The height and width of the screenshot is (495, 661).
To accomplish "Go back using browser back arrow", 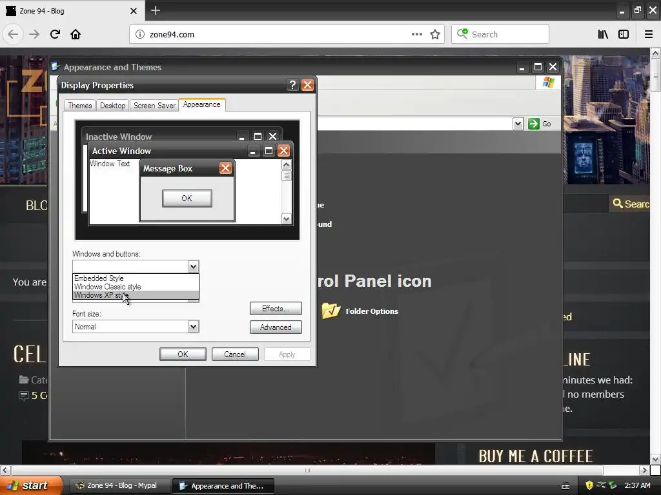I will pos(13,34).
